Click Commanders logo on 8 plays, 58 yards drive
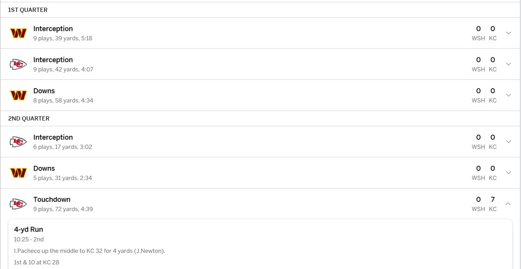This screenshot has height=269, width=521. click(18, 96)
